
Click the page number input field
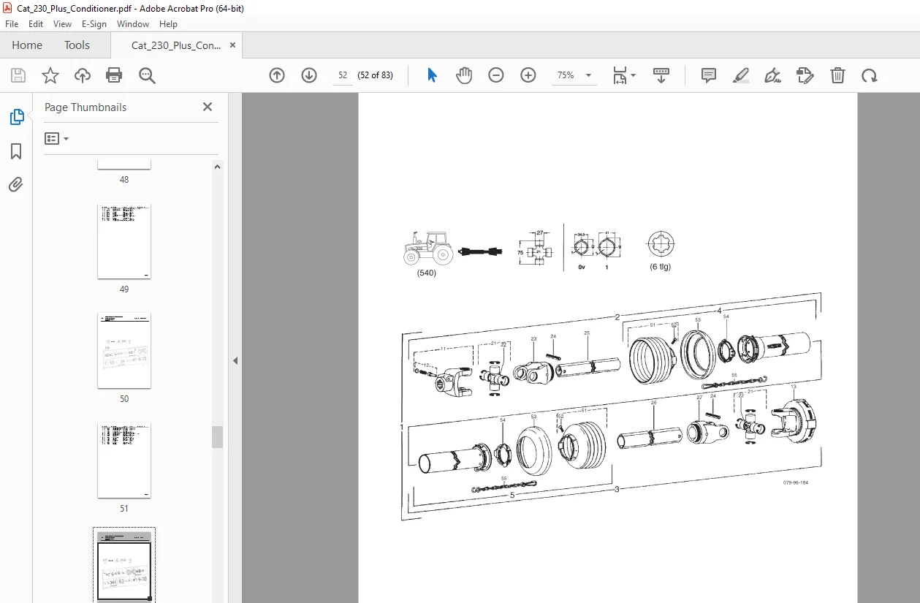click(x=342, y=75)
